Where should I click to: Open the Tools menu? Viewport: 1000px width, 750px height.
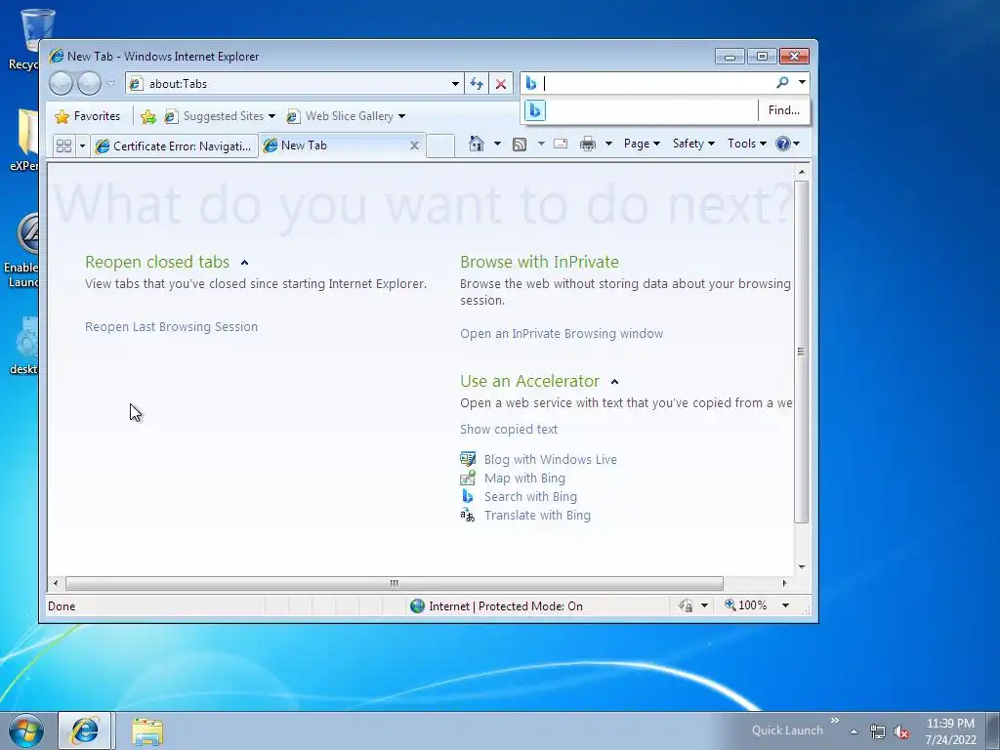point(747,144)
